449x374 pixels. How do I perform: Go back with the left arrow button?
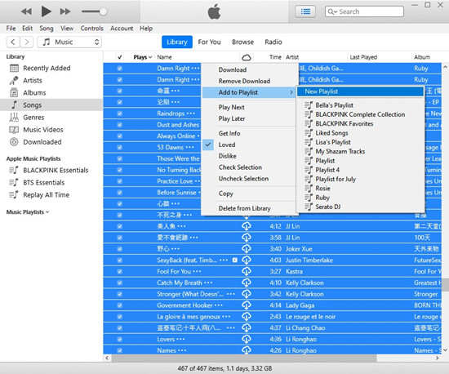click(13, 42)
